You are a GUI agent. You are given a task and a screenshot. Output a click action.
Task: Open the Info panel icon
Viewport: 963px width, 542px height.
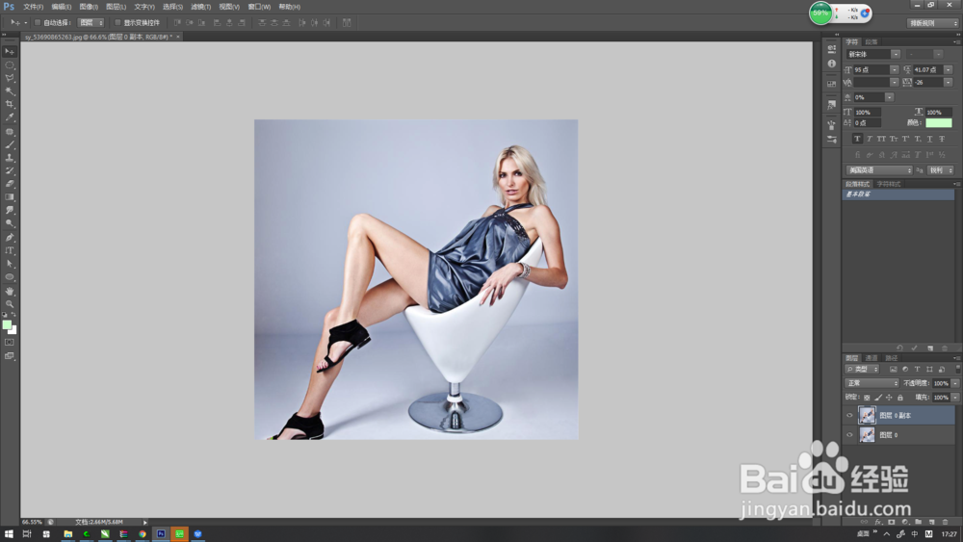(x=832, y=64)
